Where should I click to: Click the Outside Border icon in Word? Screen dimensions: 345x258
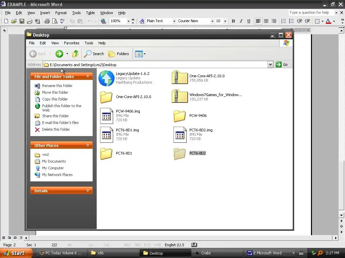(317, 21)
